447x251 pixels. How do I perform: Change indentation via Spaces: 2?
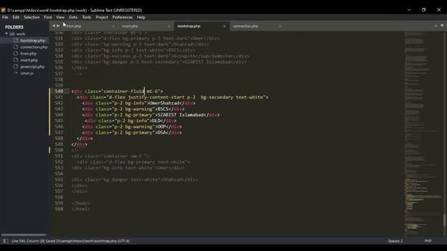coord(395,241)
